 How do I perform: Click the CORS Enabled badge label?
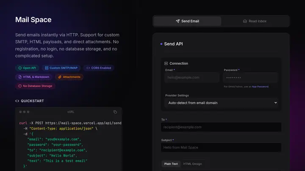[x=101, y=68]
